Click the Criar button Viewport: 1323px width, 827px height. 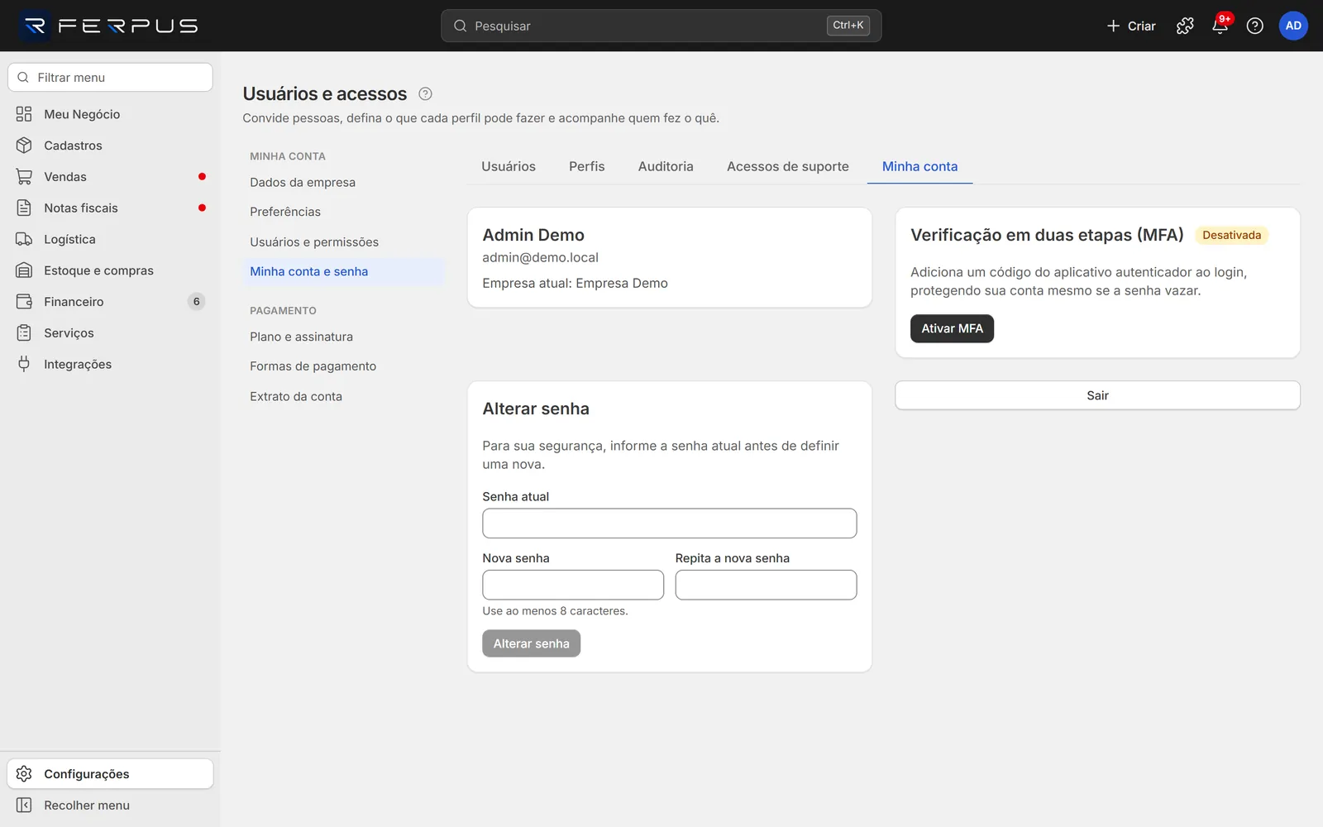[1131, 26]
